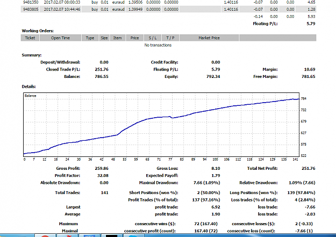Click the Balance label inside the chart
336x237 pixels.
tap(30, 96)
